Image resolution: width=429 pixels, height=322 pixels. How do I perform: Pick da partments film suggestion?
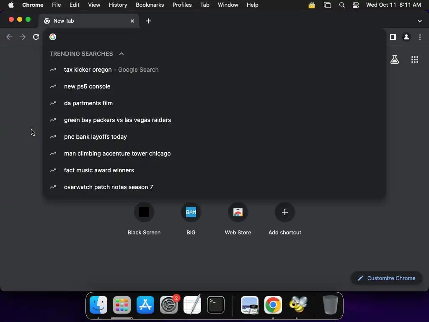(x=214, y=103)
